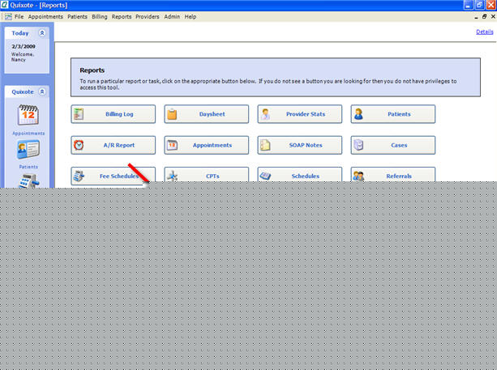Click the Quixote panel title

(23, 91)
